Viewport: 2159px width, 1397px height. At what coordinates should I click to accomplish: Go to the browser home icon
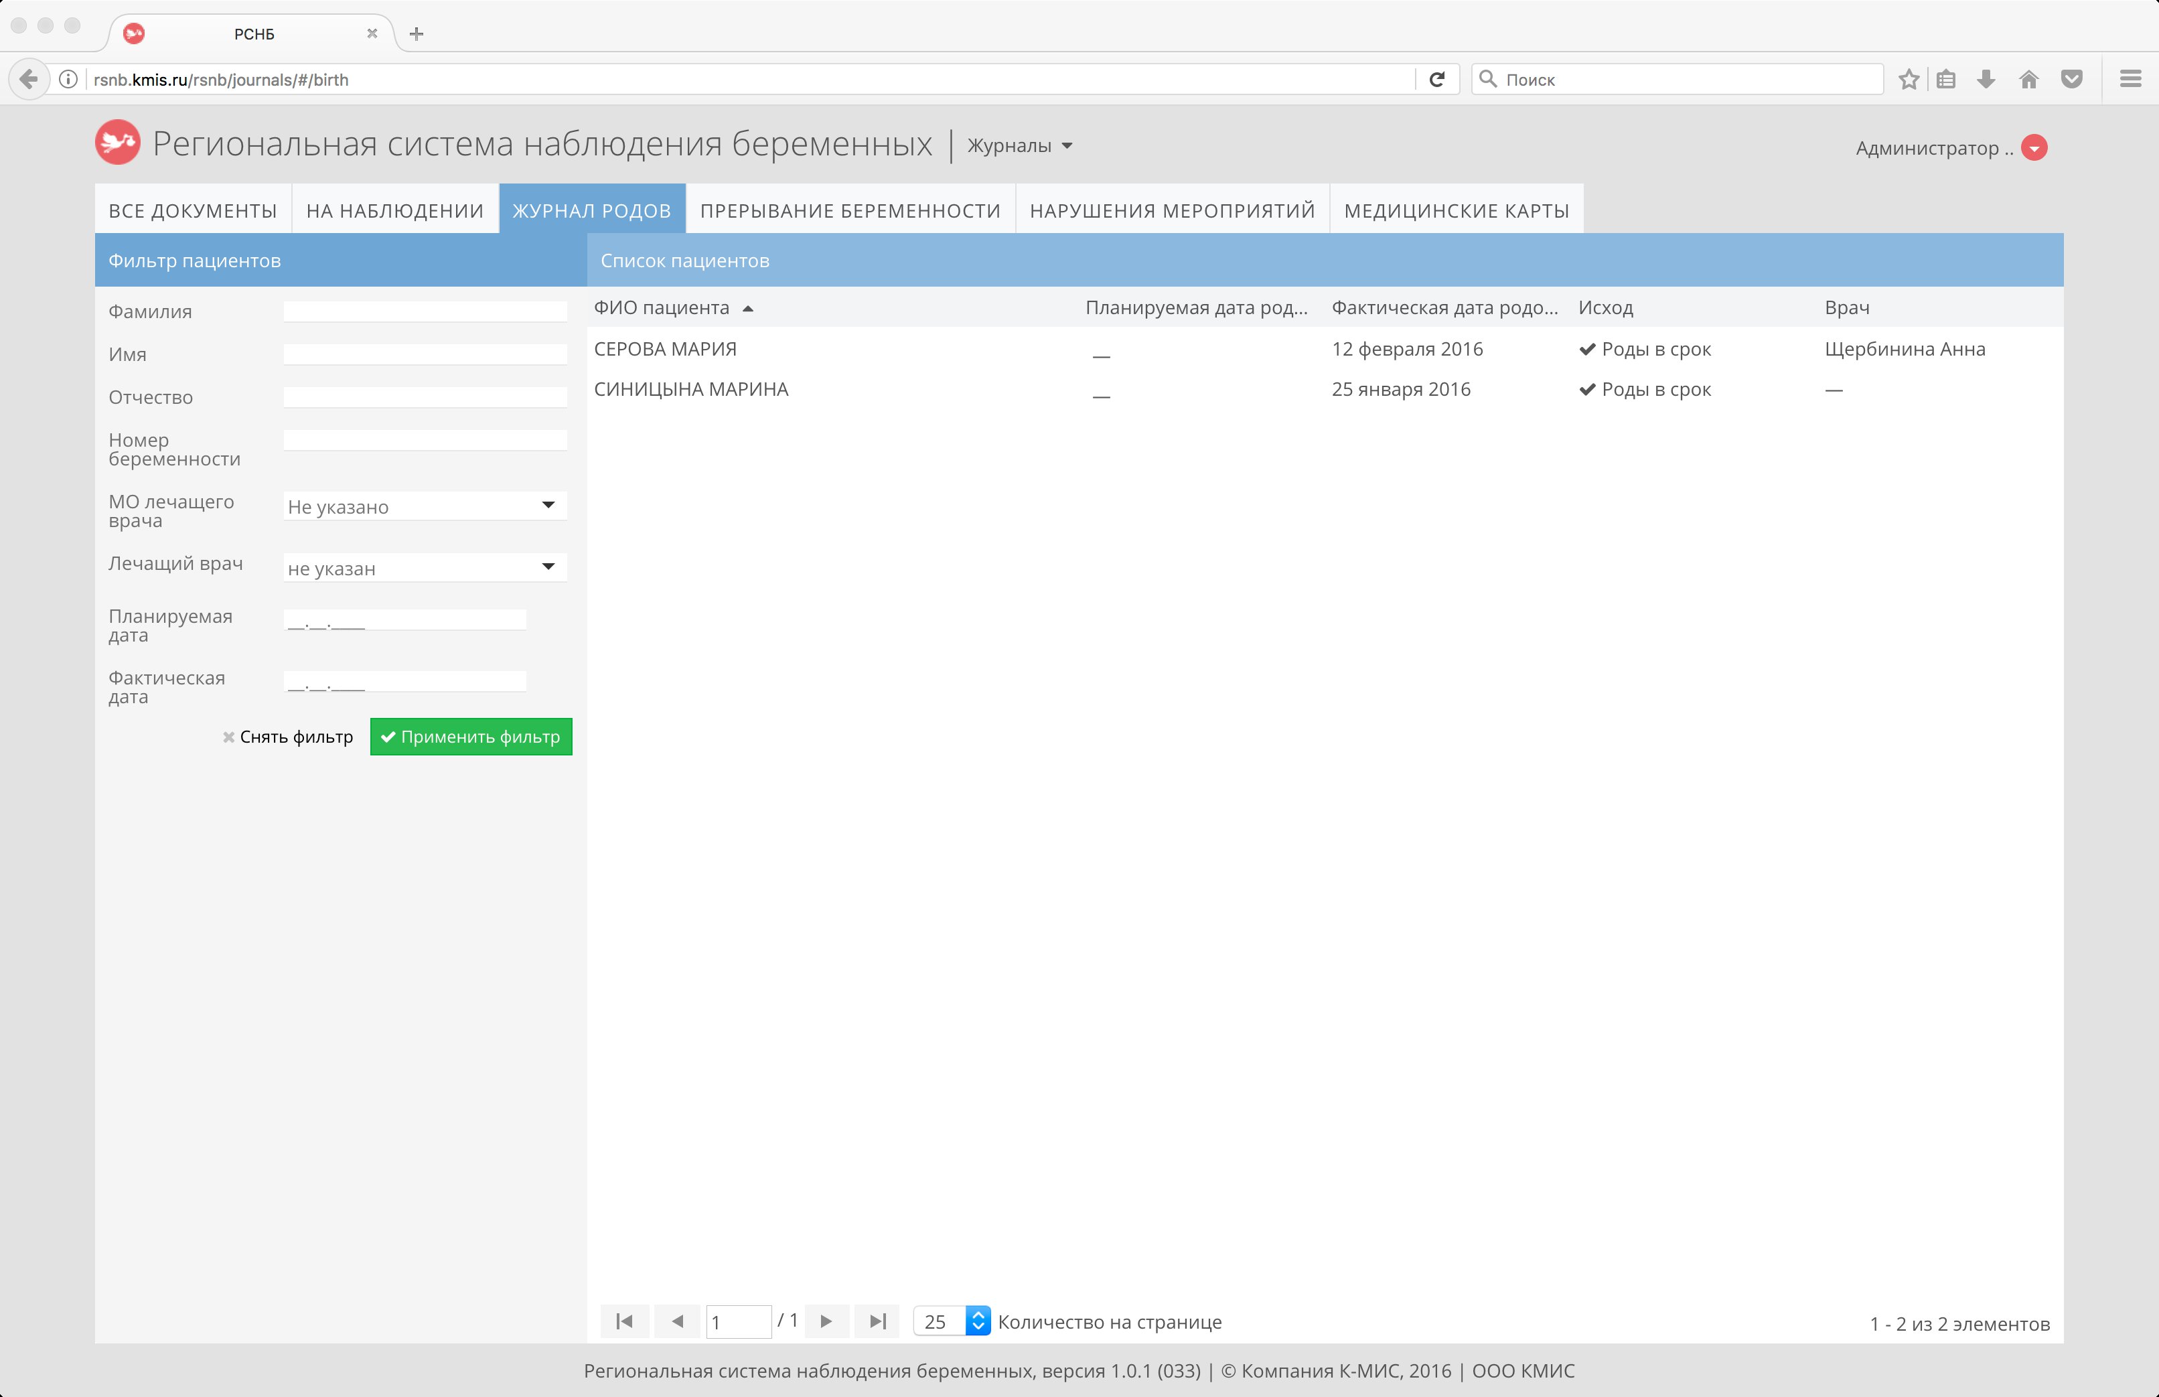coord(2029,80)
